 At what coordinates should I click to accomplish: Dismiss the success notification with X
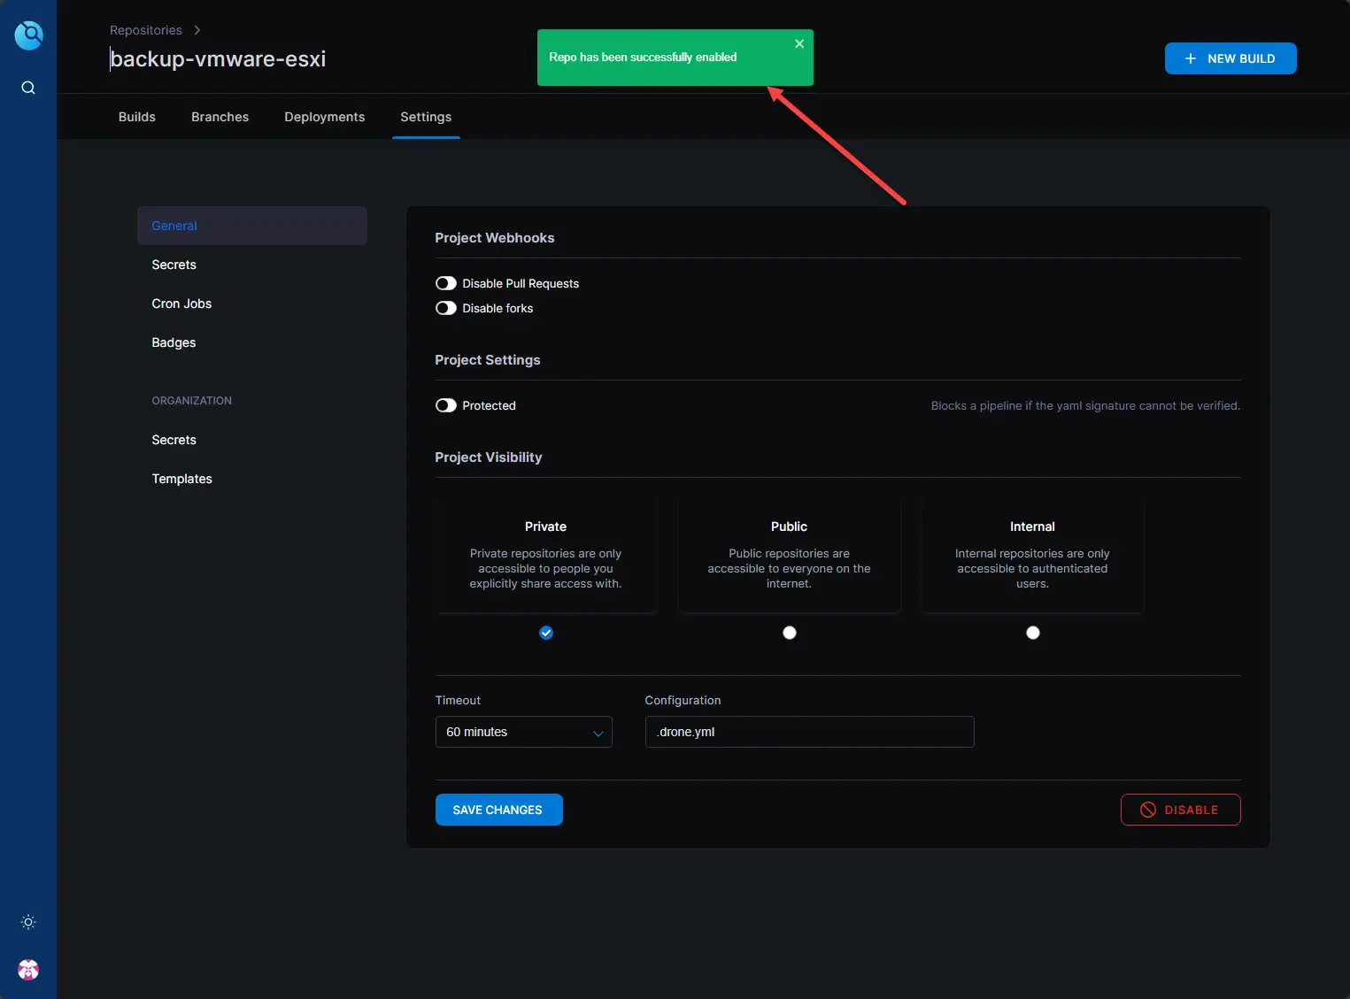point(799,44)
